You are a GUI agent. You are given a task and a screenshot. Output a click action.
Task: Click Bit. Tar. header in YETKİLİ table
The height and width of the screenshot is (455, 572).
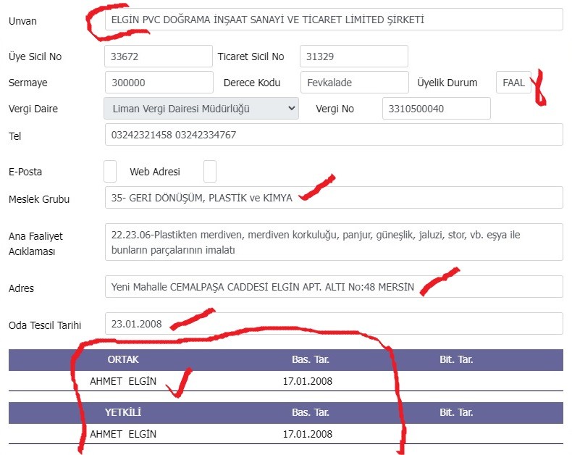[x=456, y=413]
